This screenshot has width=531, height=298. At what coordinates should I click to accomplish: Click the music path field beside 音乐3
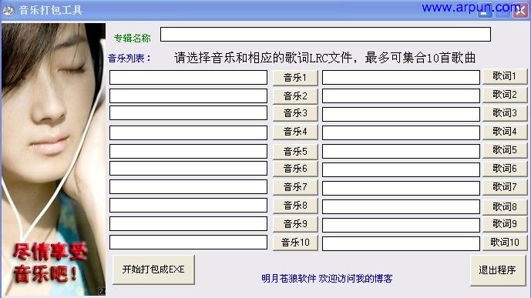point(188,113)
